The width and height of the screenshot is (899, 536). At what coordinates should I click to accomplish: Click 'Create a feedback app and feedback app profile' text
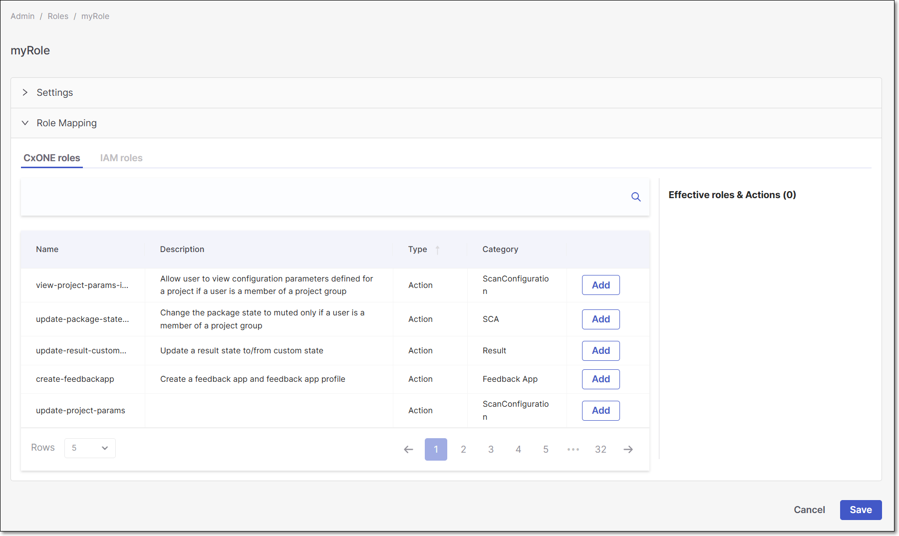pyautogui.click(x=253, y=379)
